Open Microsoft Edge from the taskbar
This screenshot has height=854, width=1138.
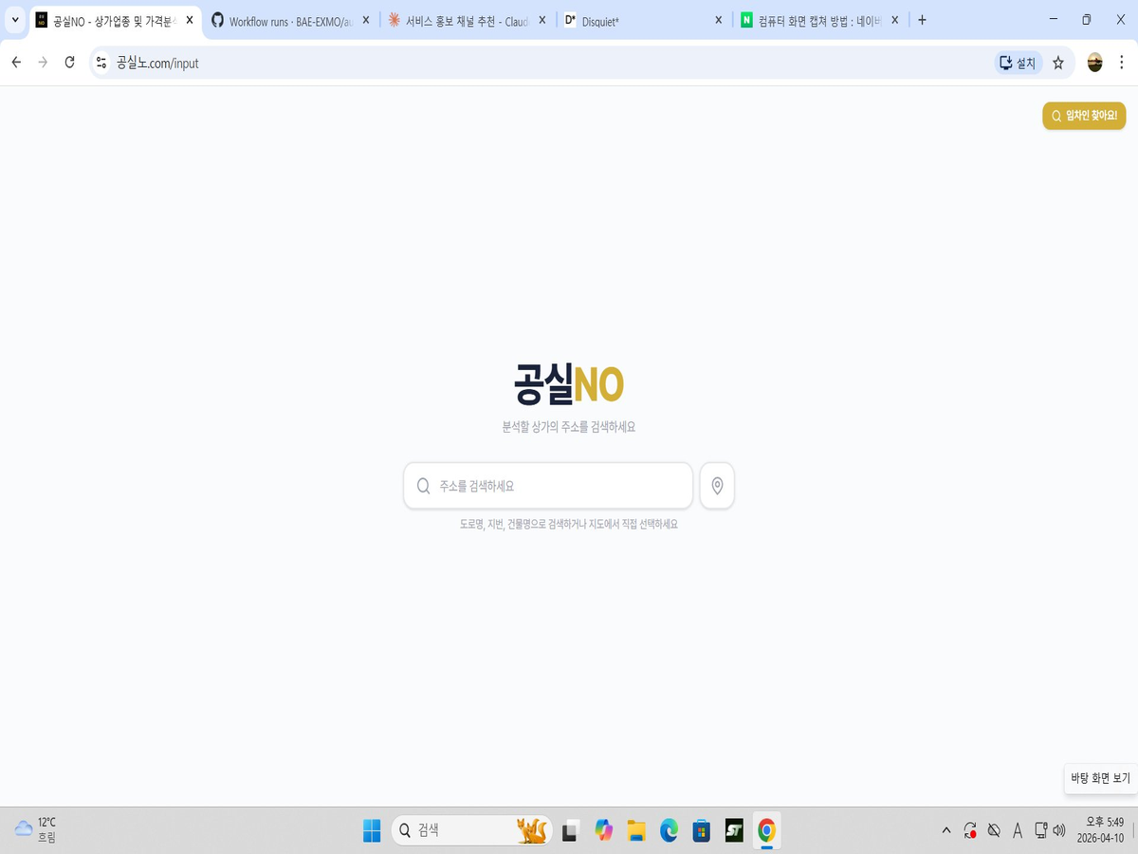pos(670,831)
